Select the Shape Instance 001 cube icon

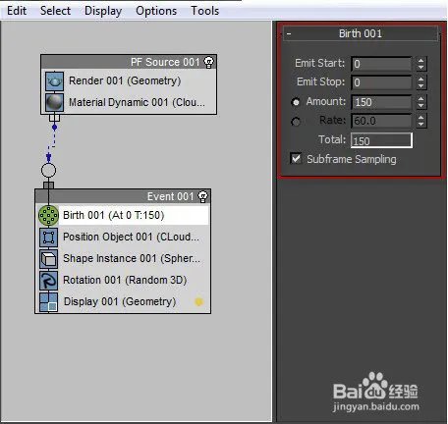(x=48, y=259)
